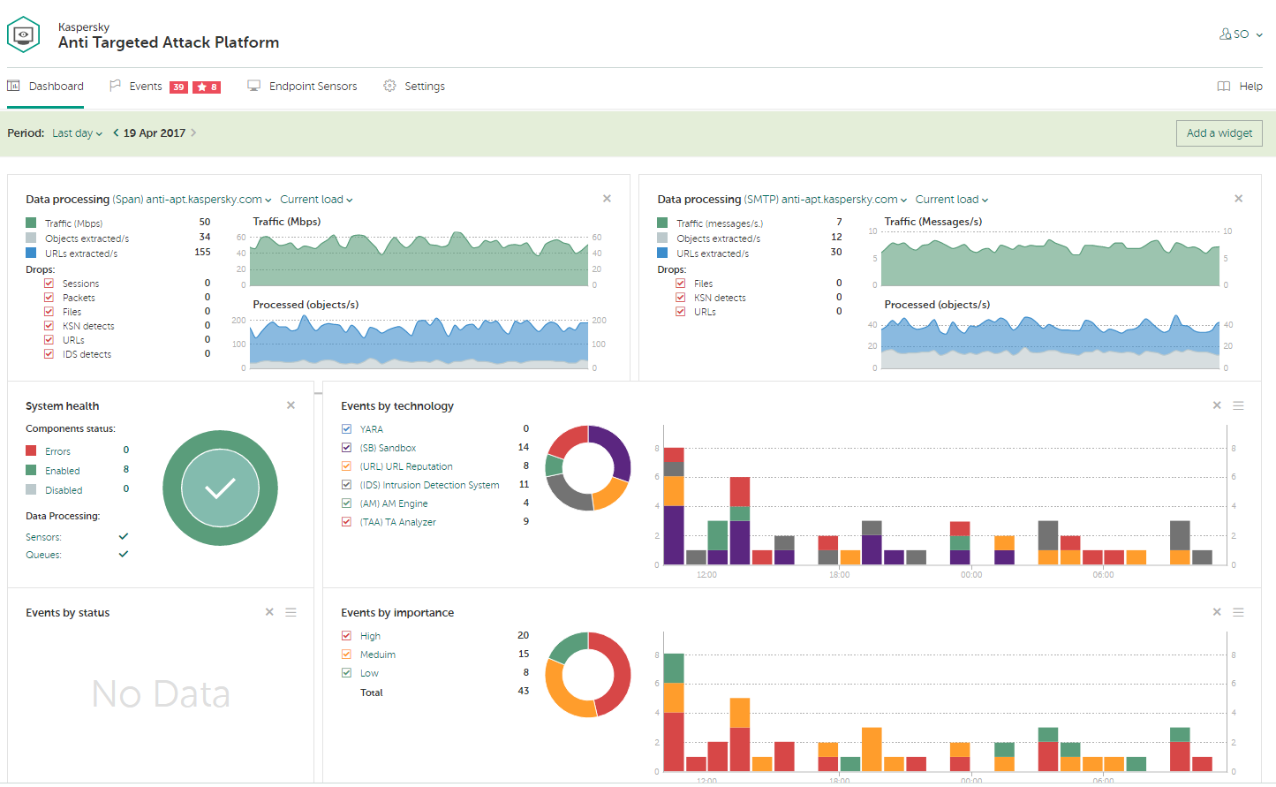Open the Endpoint Sensors tab
1276x787 pixels.
click(302, 87)
